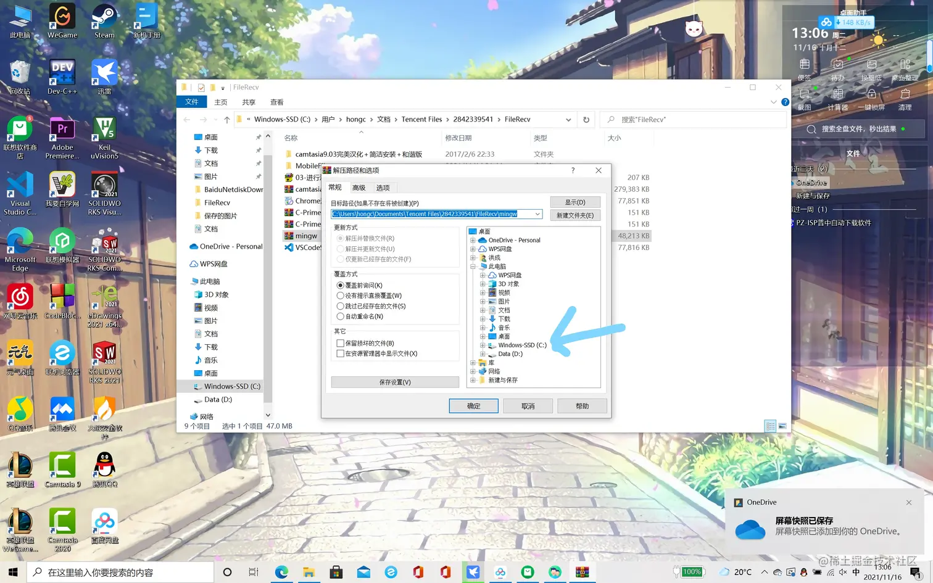Screen dimensions: 933x583
Task: Click 新建文件夹(E) button
Action: click(x=575, y=215)
